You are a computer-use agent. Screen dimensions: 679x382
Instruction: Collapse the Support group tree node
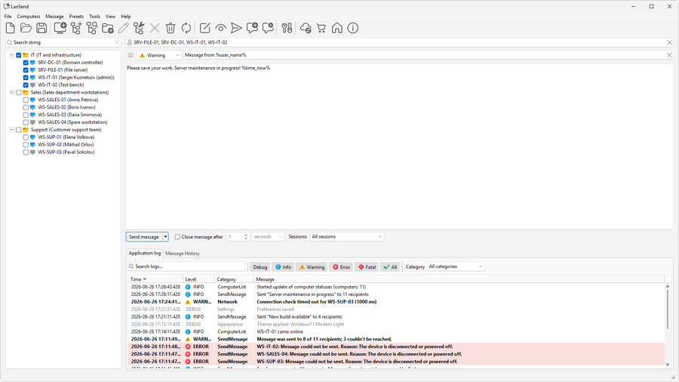[12, 130]
